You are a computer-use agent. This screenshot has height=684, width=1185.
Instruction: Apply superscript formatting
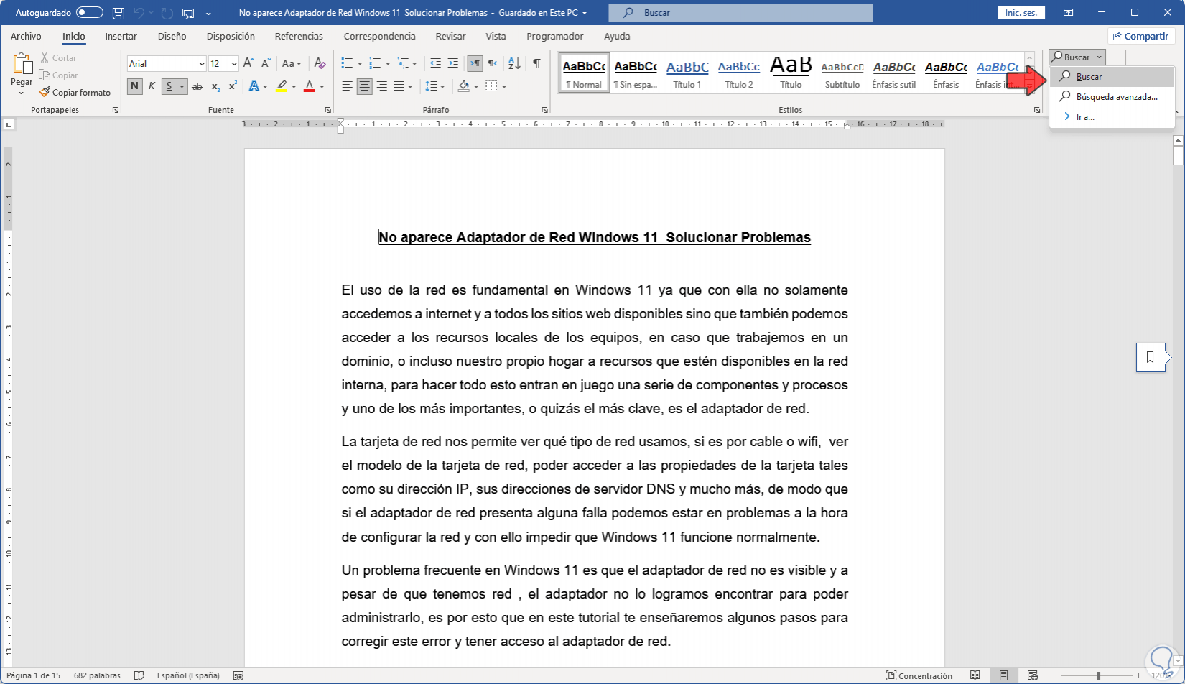[x=233, y=86]
